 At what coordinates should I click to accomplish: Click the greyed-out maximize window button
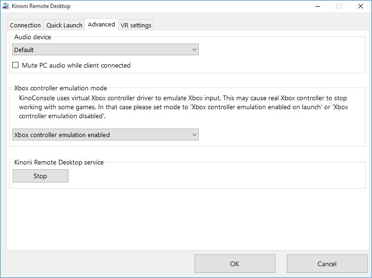pos(339,6)
